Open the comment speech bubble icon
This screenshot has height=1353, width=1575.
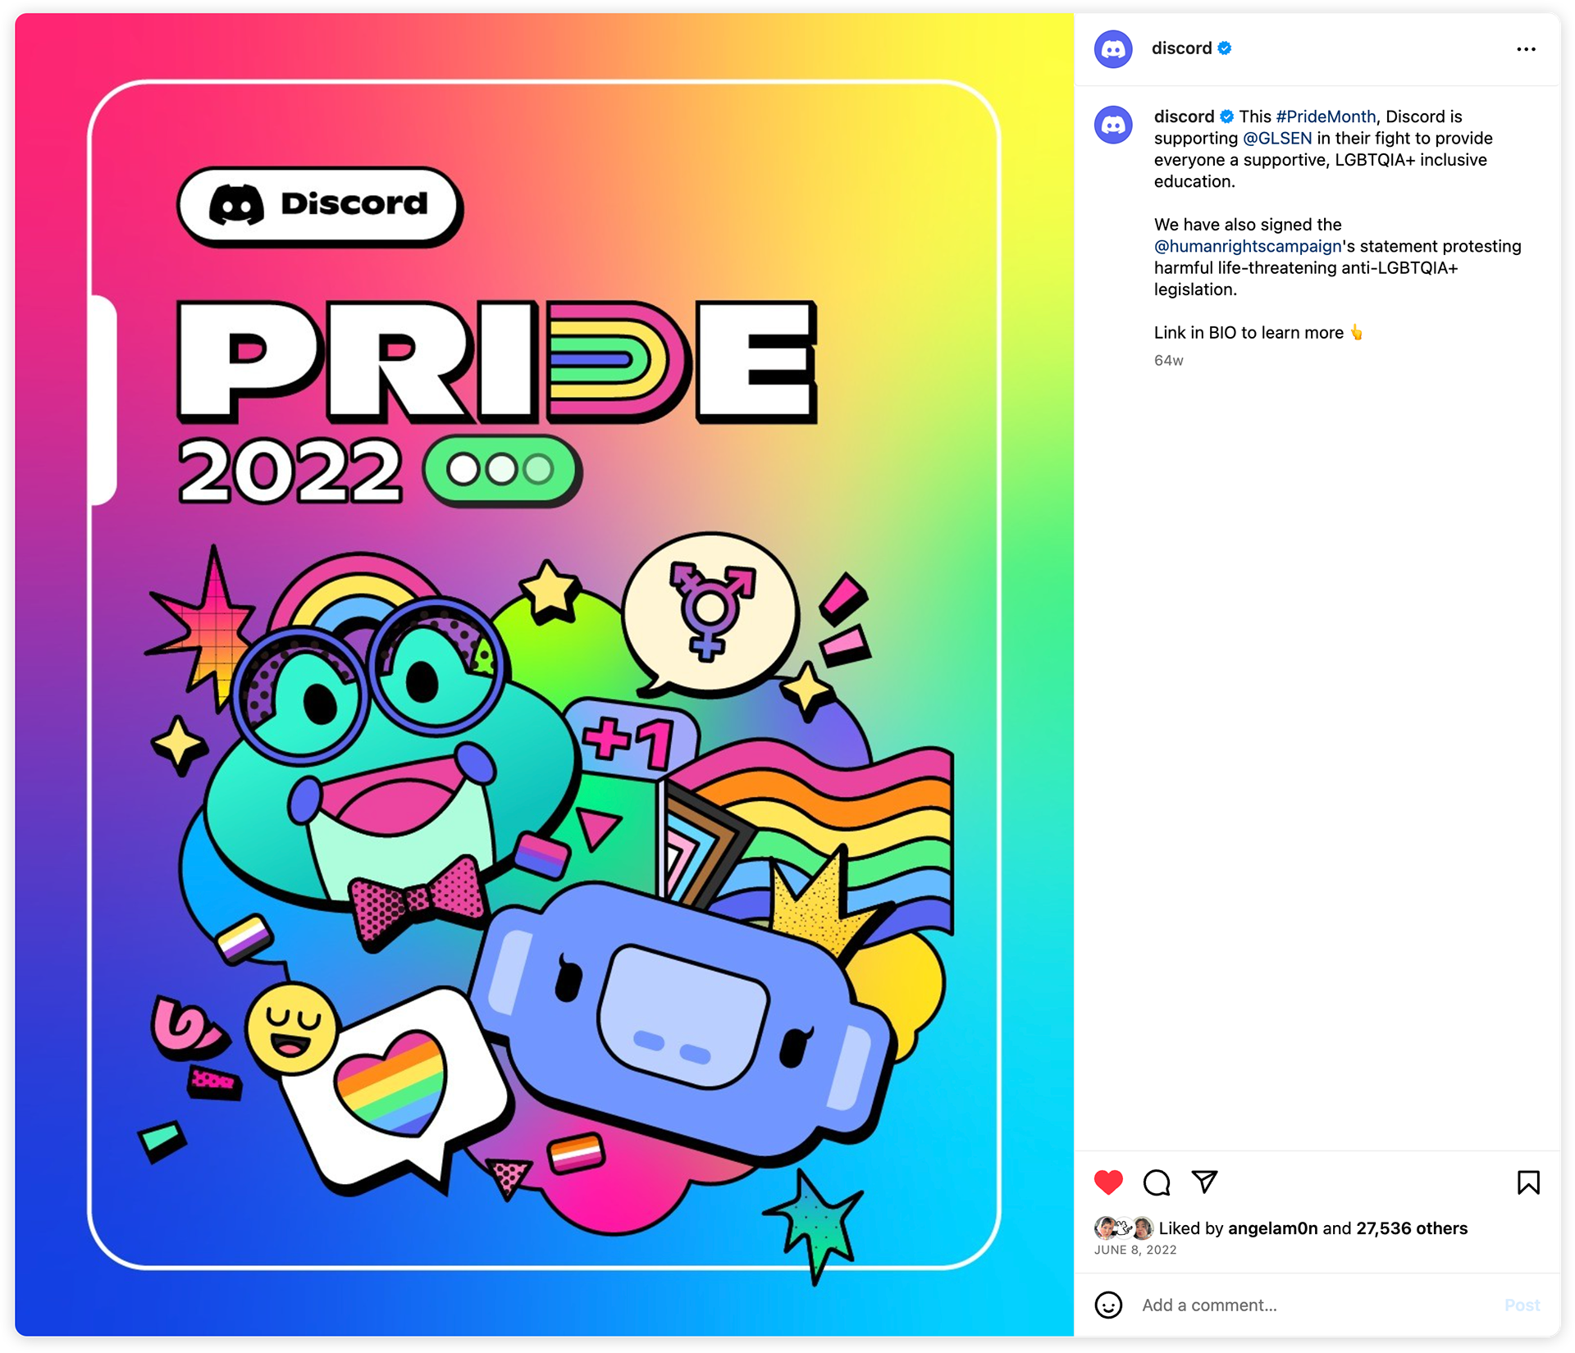[1157, 1182]
